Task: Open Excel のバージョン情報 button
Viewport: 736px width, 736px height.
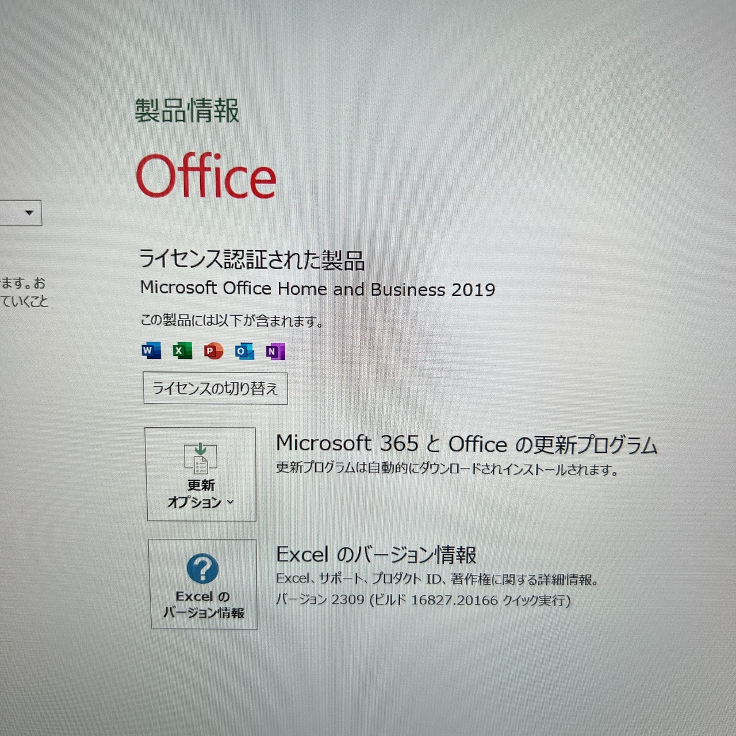Action: 203,584
